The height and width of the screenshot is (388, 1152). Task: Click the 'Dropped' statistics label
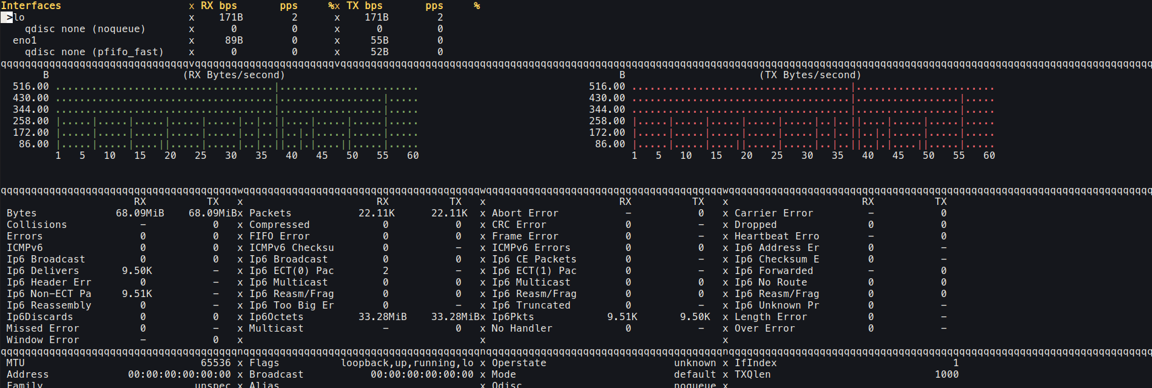[756, 225]
